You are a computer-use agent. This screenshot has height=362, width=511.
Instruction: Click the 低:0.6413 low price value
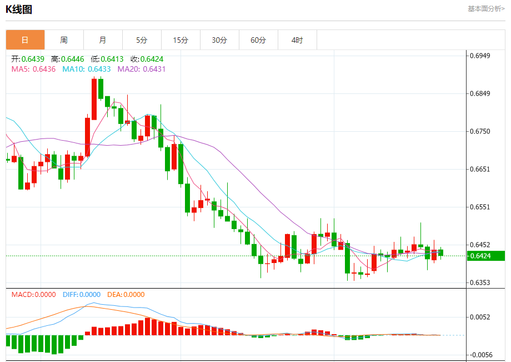pyautogui.click(x=107, y=59)
